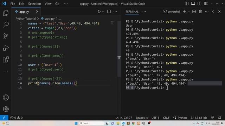Open the launch profile dropdown beside plus

click(188, 12)
